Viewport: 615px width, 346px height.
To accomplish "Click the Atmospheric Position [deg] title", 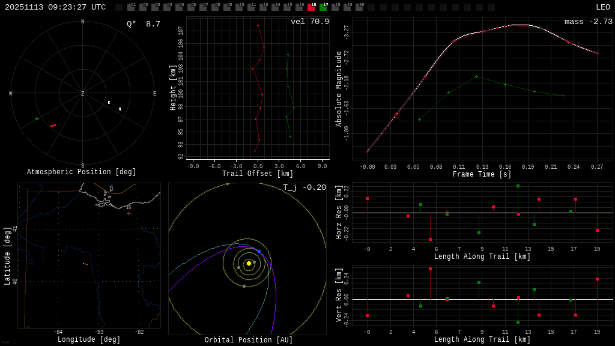I will pyautogui.click(x=81, y=172).
